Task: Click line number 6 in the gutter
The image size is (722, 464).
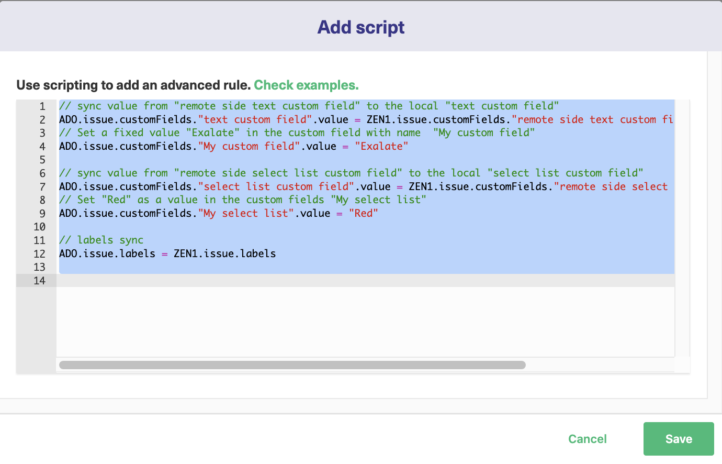Action: click(42, 173)
